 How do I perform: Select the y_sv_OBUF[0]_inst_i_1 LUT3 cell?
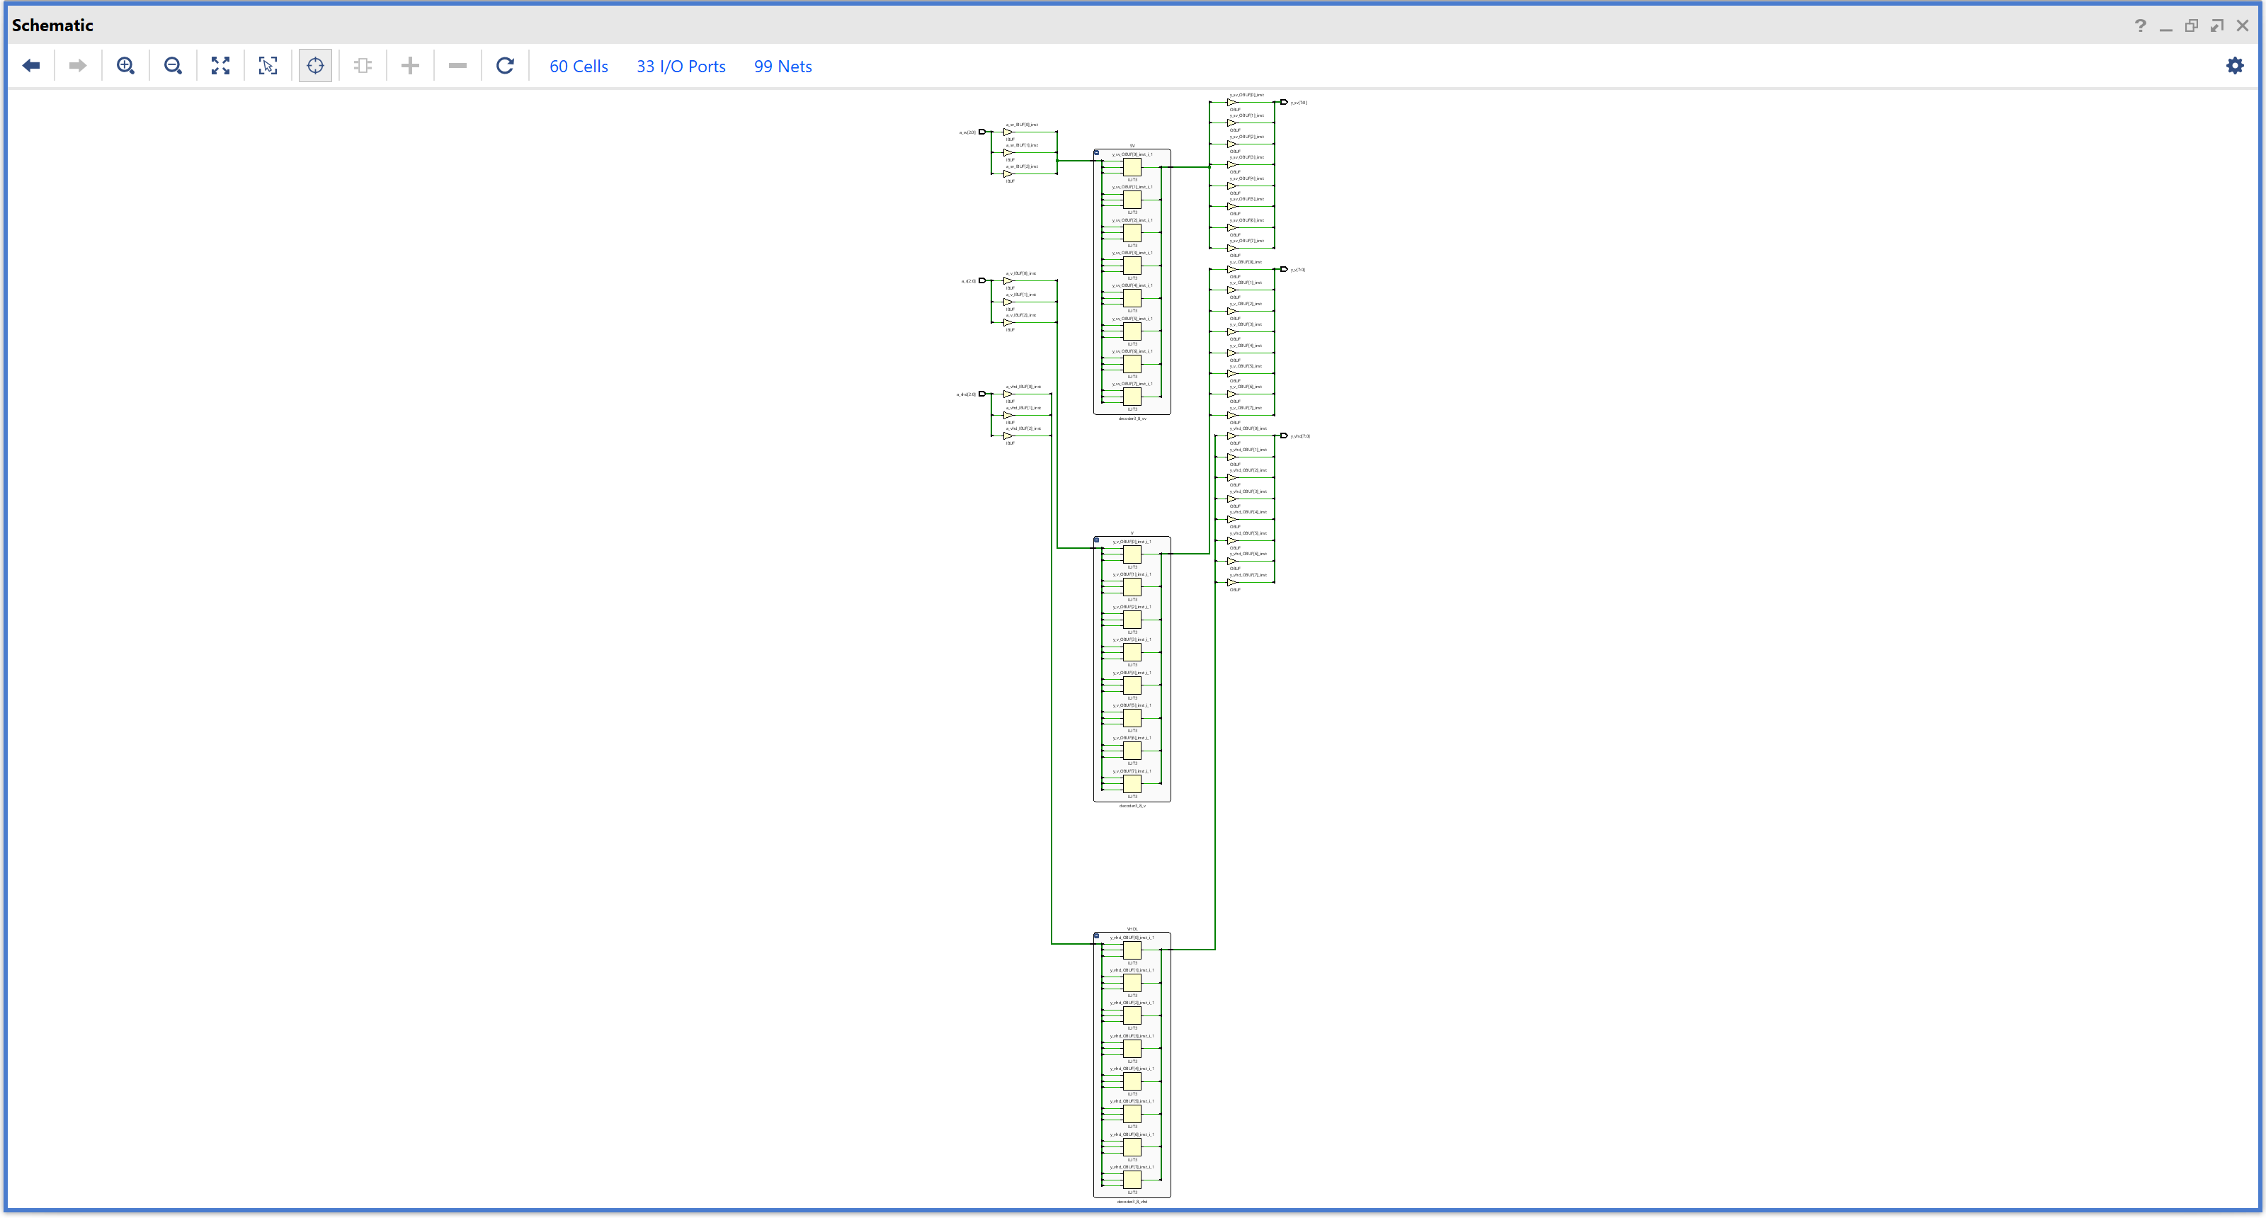(1132, 167)
